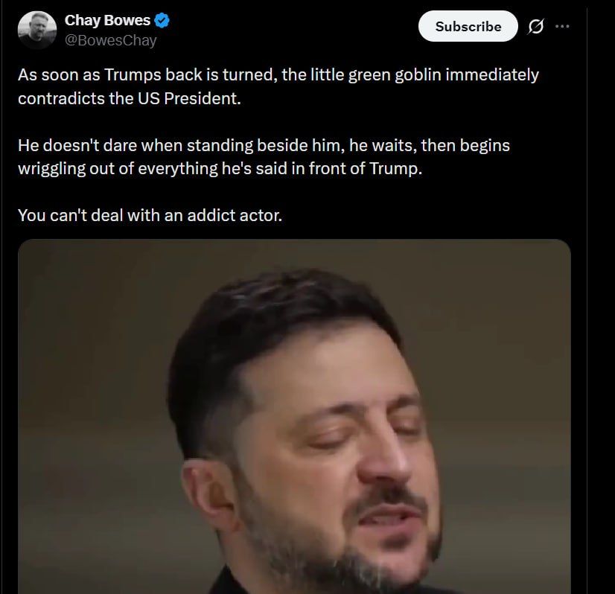Click the line mentioning 'little green goblin'

[278, 75]
